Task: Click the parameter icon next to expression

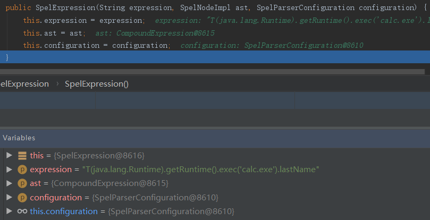Action: click(x=22, y=170)
